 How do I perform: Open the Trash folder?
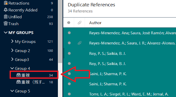(13, 24)
